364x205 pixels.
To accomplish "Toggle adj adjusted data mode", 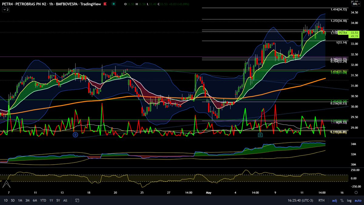I will click(335, 200).
